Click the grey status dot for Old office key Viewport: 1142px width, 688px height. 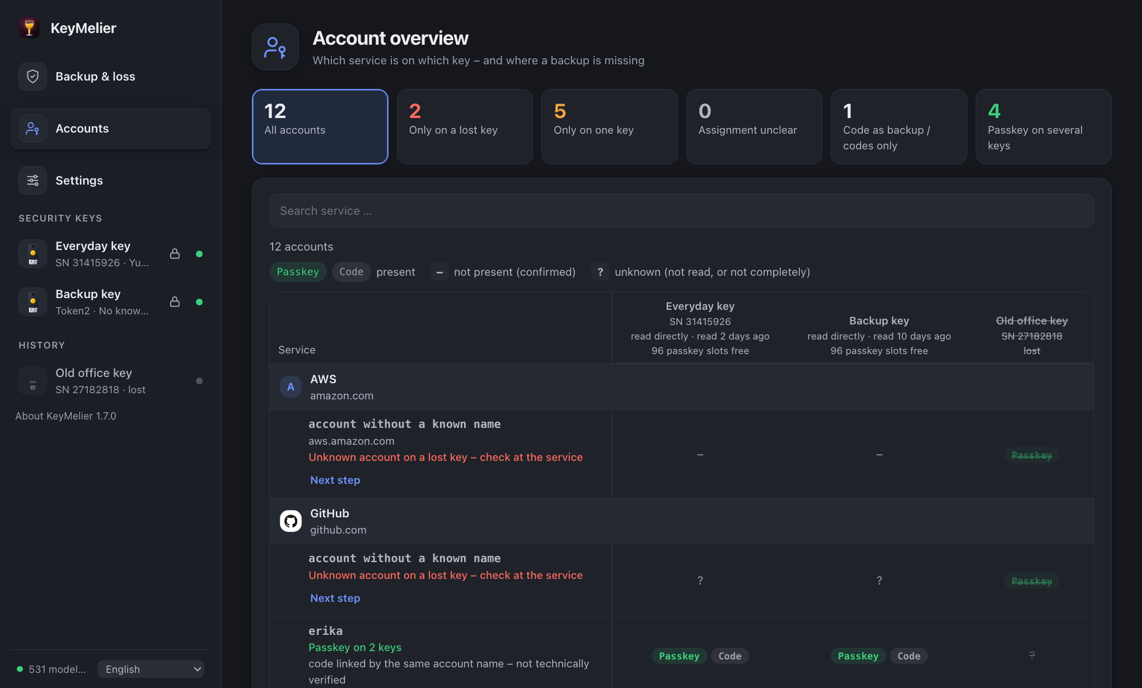(x=199, y=381)
